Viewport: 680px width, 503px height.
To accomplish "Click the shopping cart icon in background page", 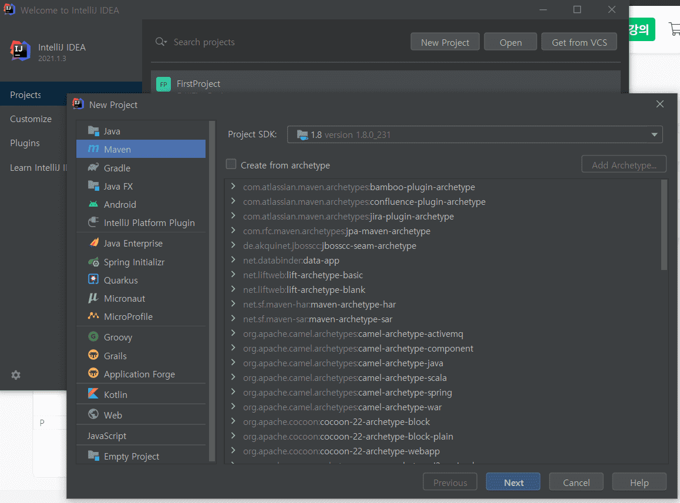I will click(x=675, y=29).
